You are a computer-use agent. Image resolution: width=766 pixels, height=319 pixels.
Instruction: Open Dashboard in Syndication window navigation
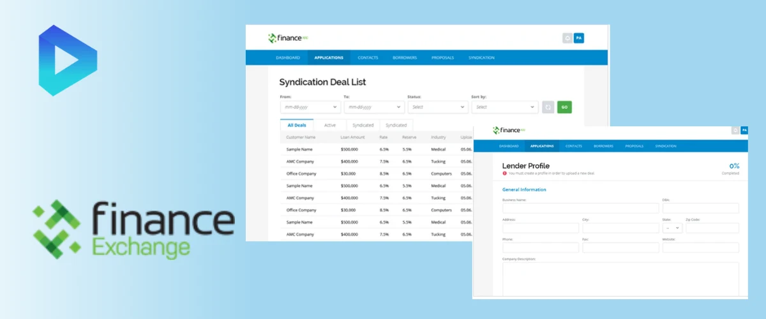288,57
